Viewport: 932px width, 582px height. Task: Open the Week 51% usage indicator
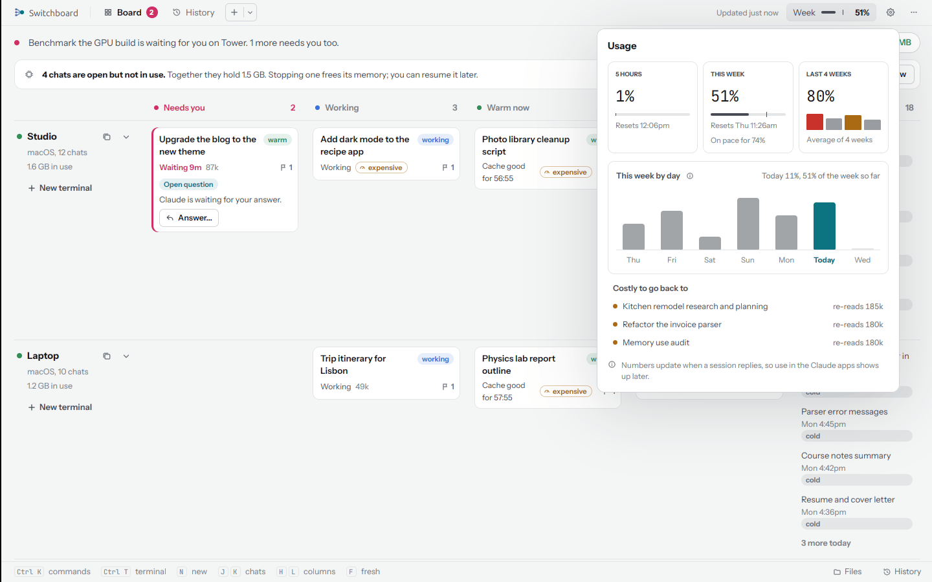pos(831,12)
